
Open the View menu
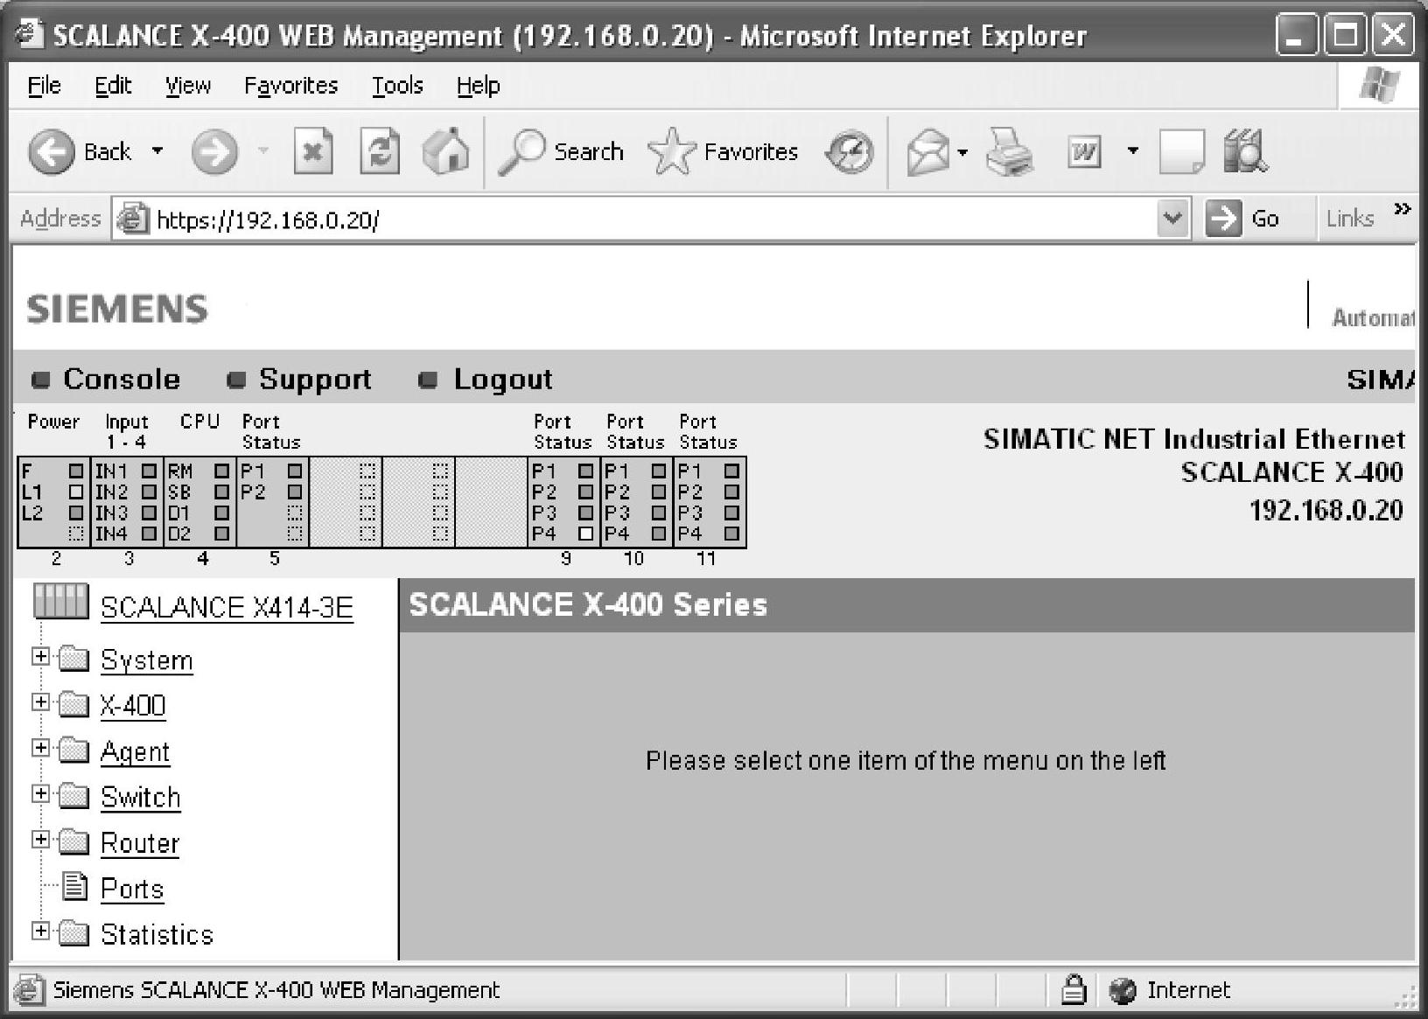click(x=188, y=86)
